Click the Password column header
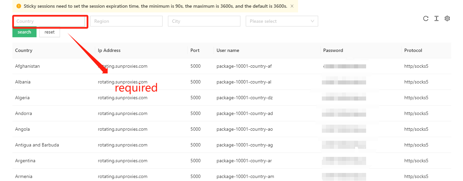The height and width of the screenshot is (181, 463). [333, 51]
